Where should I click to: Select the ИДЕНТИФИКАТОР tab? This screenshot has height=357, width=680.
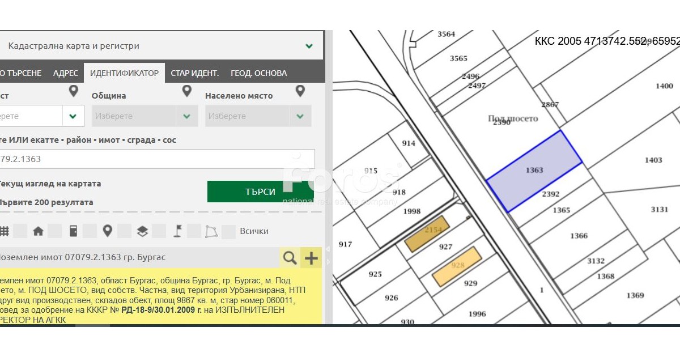[x=124, y=73]
